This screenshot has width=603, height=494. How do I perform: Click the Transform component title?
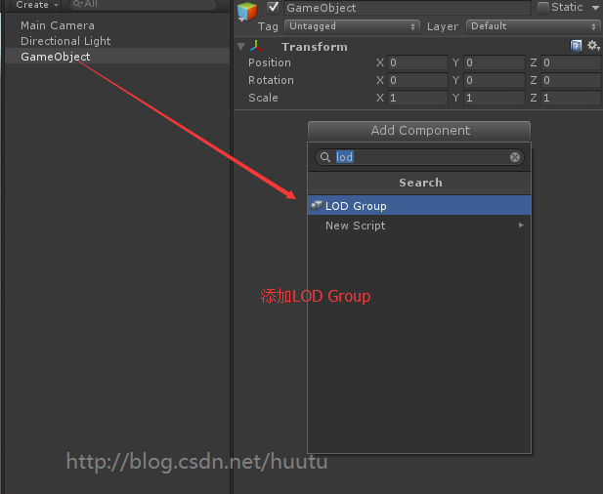pyautogui.click(x=314, y=47)
